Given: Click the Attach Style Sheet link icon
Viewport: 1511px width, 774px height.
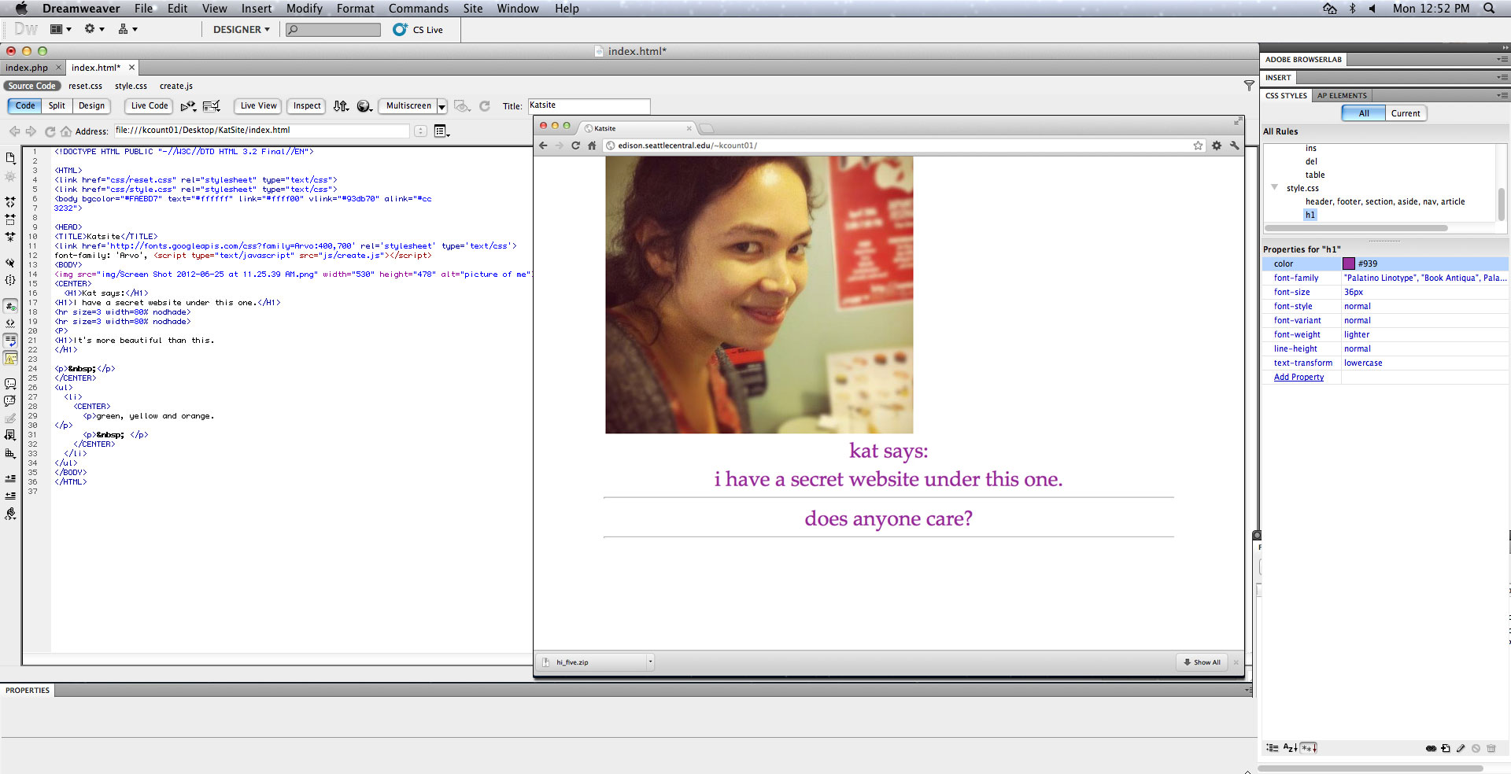Looking at the screenshot, I should coord(1431,748).
